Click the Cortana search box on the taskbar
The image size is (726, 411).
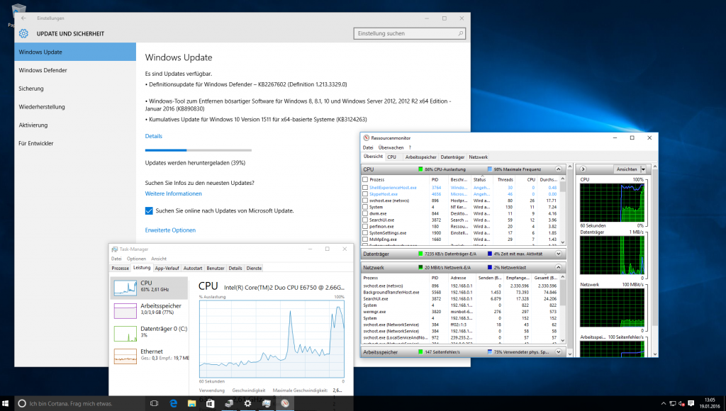pyautogui.click(x=80, y=404)
